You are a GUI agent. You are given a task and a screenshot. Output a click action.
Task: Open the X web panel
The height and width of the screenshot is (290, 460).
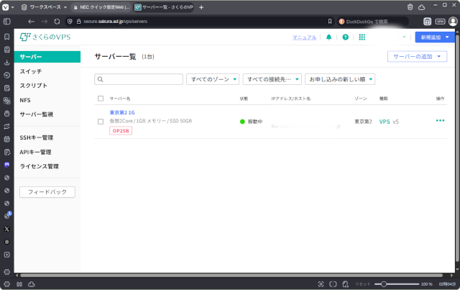tap(7, 229)
